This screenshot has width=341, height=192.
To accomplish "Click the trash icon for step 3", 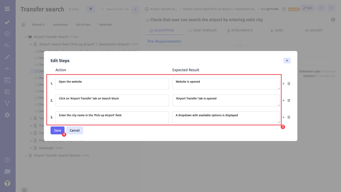I will [x=289, y=117].
